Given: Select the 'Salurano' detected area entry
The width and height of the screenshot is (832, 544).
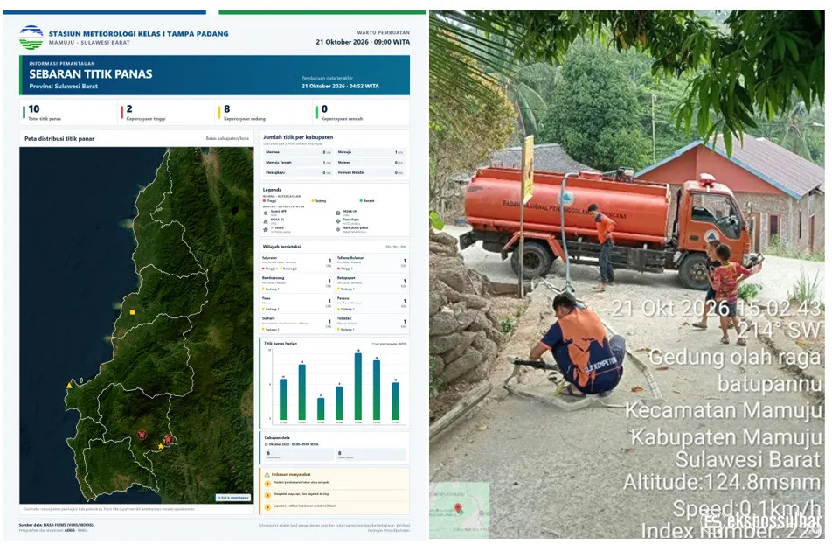Looking at the screenshot, I should pyautogui.click(x=296, y=263).
